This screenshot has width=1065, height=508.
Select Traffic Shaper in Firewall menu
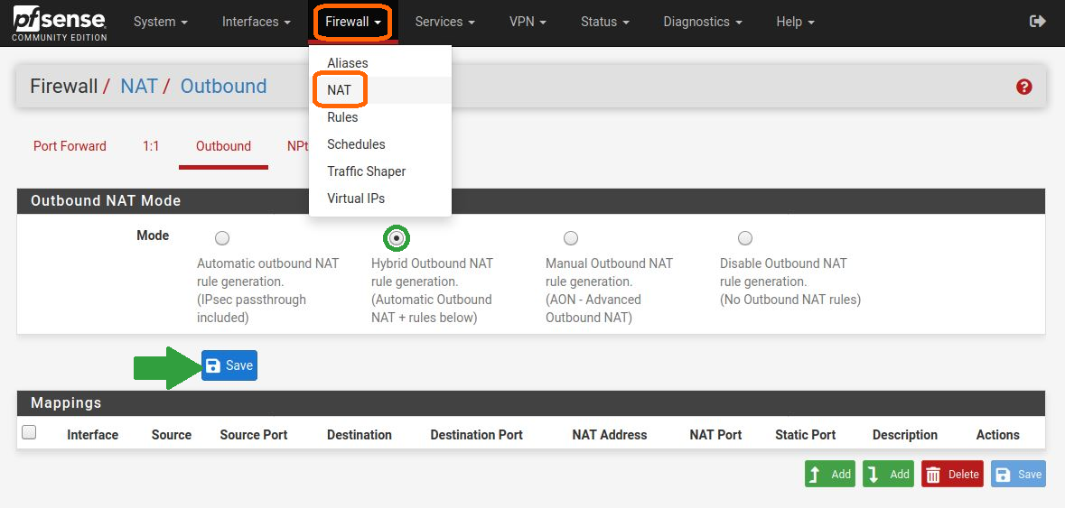click(x=366, y=171)
